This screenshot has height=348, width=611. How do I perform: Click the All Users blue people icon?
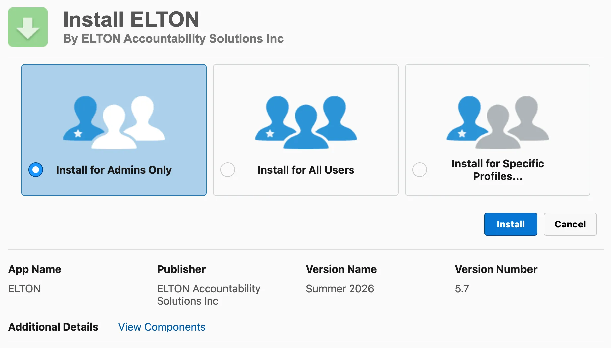[306, 122]
